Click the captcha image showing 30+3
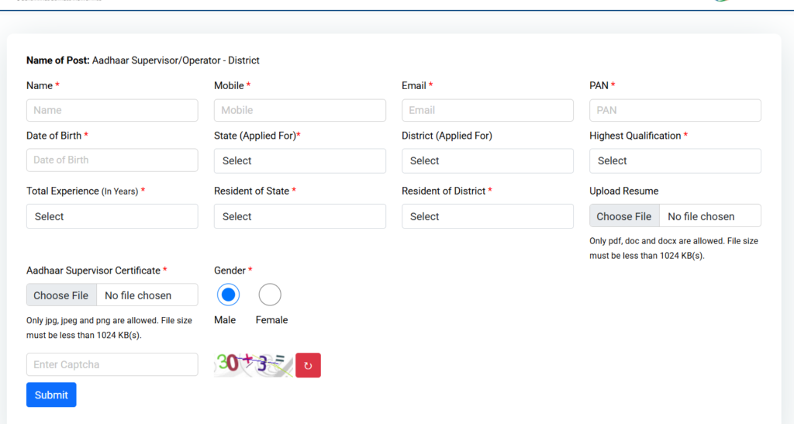This screenshot has height=424, width=794. (x=254, y=365)
